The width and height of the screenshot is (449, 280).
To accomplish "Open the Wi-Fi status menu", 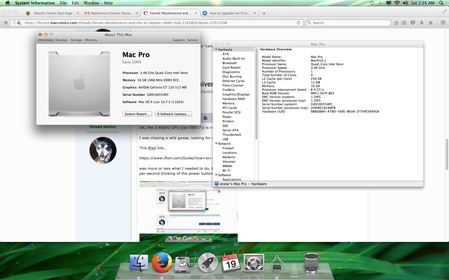I will point(397,3).
